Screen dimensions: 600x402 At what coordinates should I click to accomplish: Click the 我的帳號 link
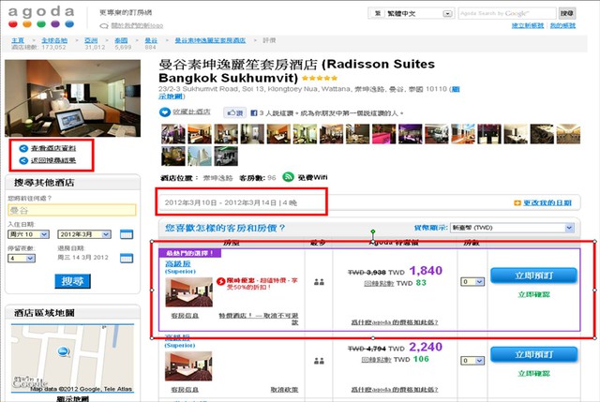click(562, 25)
